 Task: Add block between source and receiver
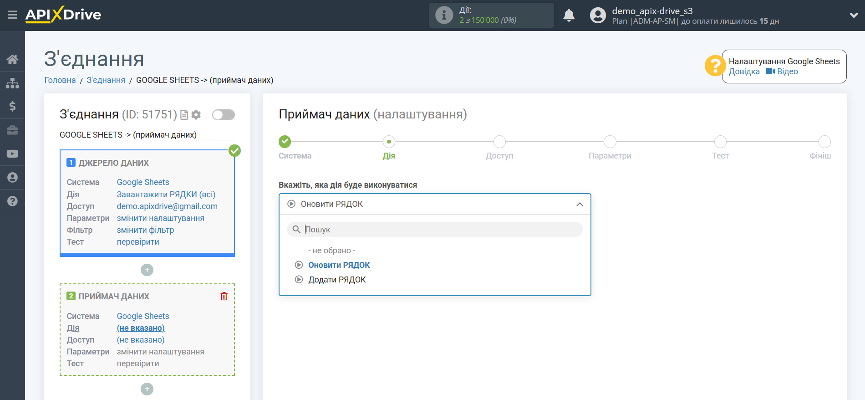[x=147, y=270]
